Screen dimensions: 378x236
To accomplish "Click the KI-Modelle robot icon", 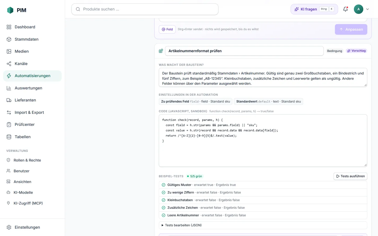I will (8, 192).
